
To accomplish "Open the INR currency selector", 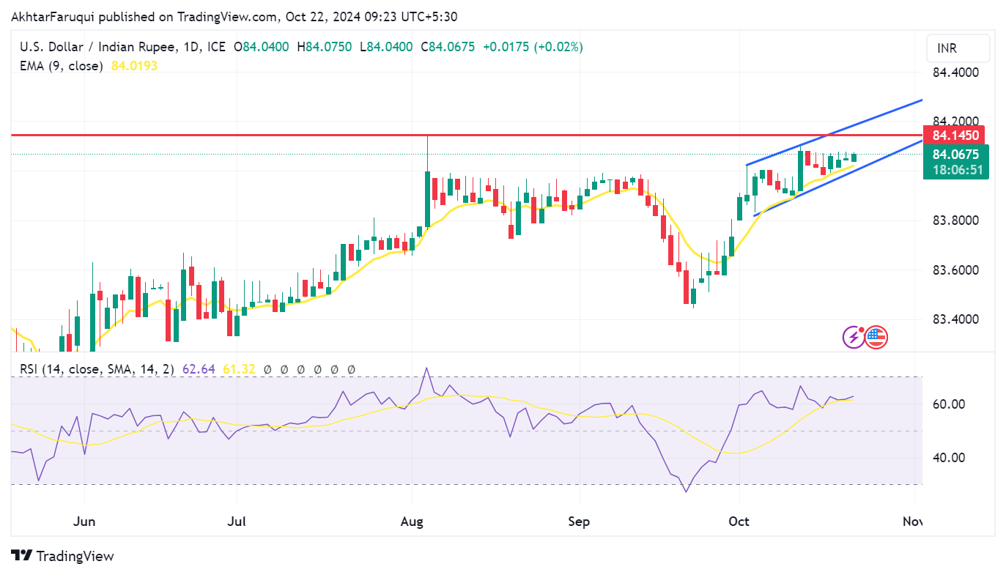I will (x=957, y=48).
